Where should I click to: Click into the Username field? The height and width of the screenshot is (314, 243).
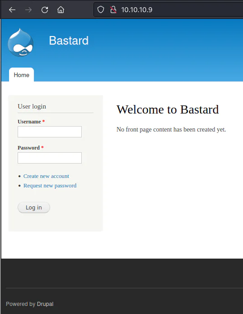click(x=50, y=132)
